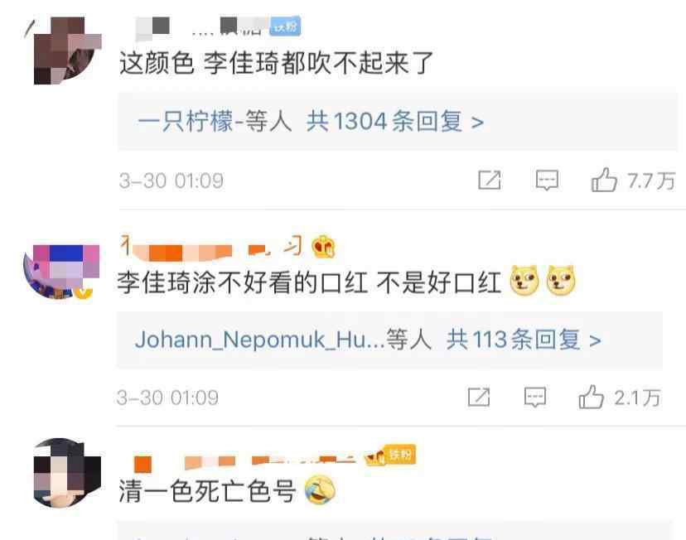Click the 3-30 01:09 timestamp of first comment

click(x=171, y=181)
